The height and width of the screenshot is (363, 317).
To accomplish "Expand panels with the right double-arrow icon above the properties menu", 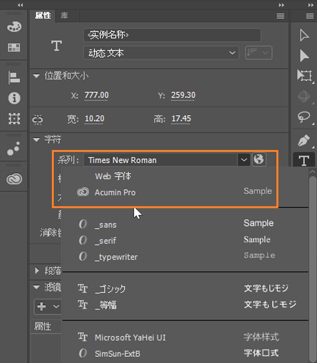I will click(281, 5).
